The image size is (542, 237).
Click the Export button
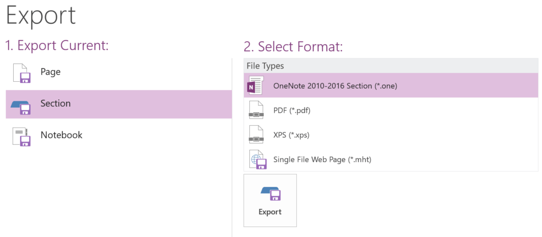(x=270, y=201)
